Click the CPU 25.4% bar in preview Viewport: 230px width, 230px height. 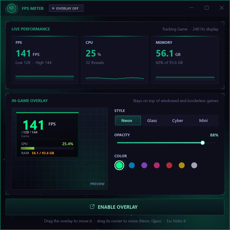[47, 148]
